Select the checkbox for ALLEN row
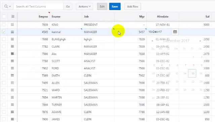215x122 pixels. click(x=4, y=83)
